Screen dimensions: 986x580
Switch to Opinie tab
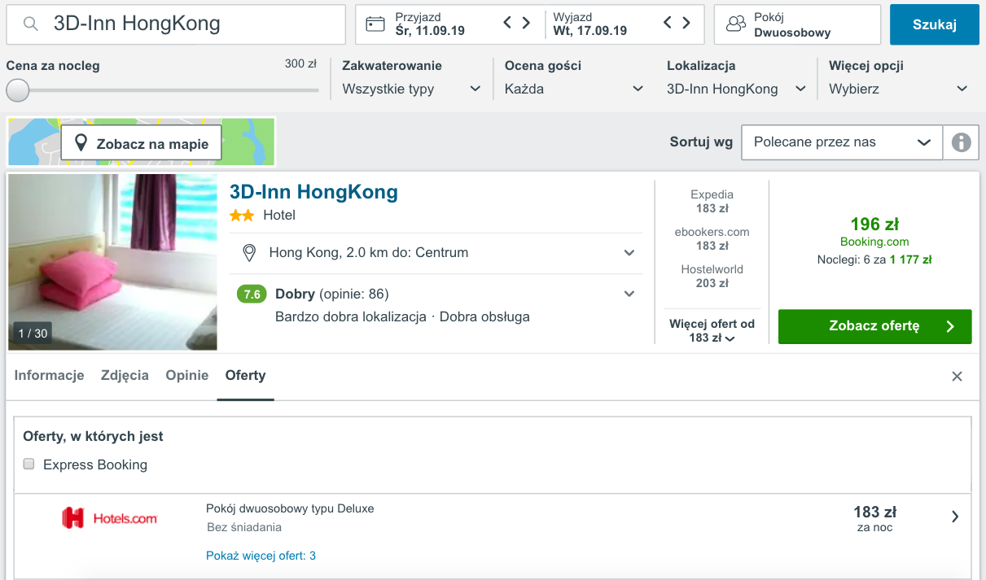coord(187,375)
